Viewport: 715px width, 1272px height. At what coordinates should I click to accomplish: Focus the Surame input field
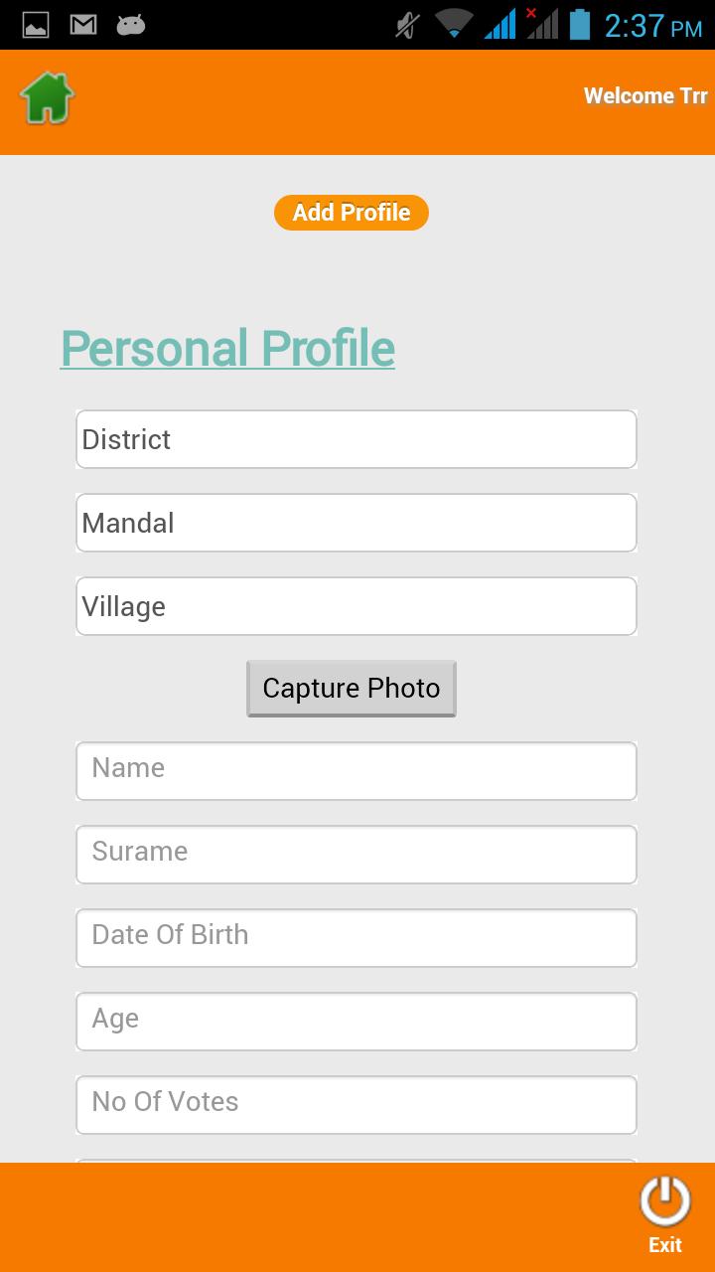357,855
